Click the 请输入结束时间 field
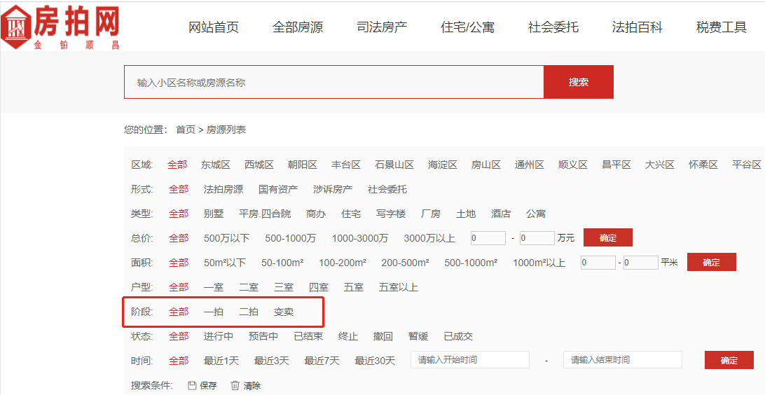The height and width of the screenshot is (395, 765). pyautogui.click(x=623, y=360)
